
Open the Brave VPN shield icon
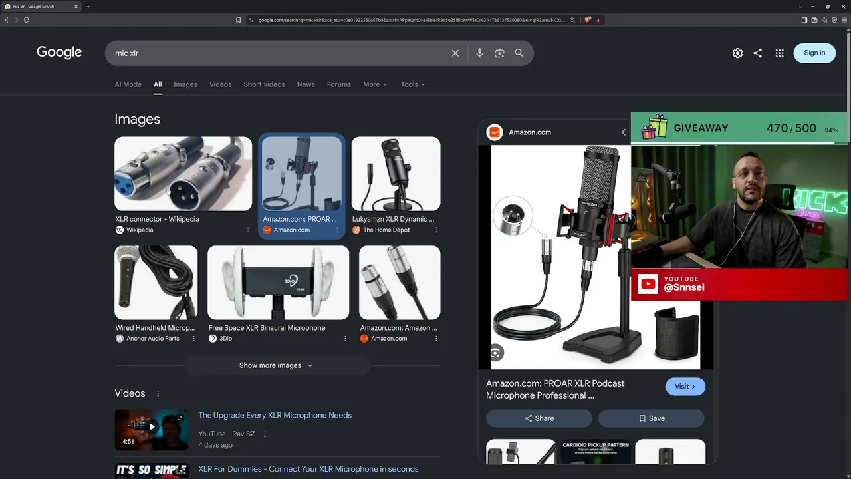pos(834,20)
